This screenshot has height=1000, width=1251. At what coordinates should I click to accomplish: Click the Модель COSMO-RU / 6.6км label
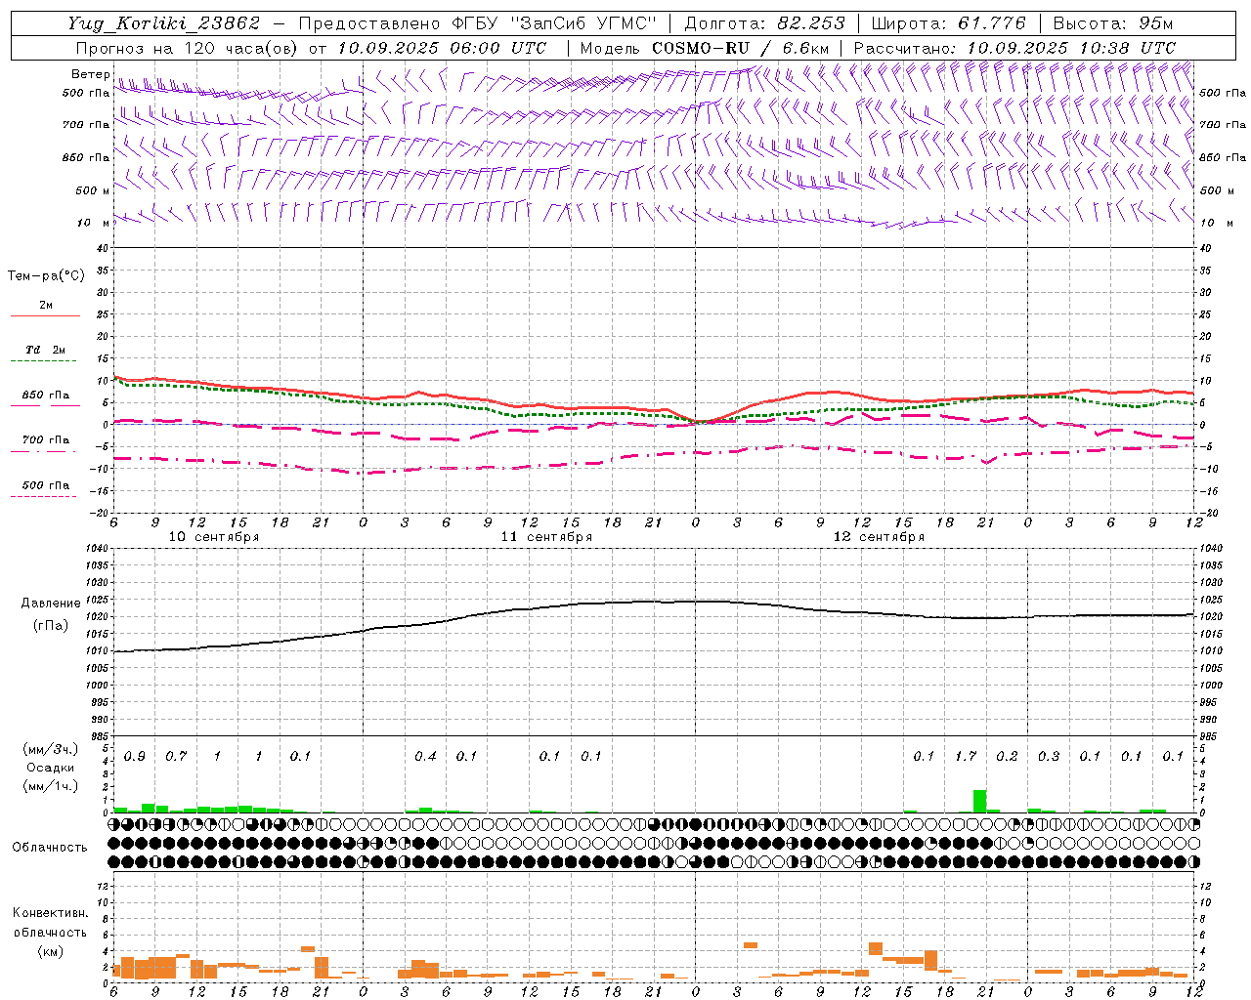[705, 48]
